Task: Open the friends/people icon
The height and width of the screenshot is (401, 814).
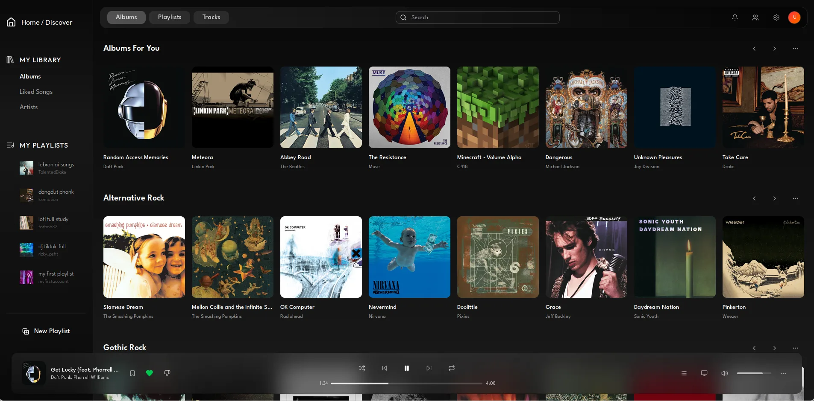Action: click(755, 17)
